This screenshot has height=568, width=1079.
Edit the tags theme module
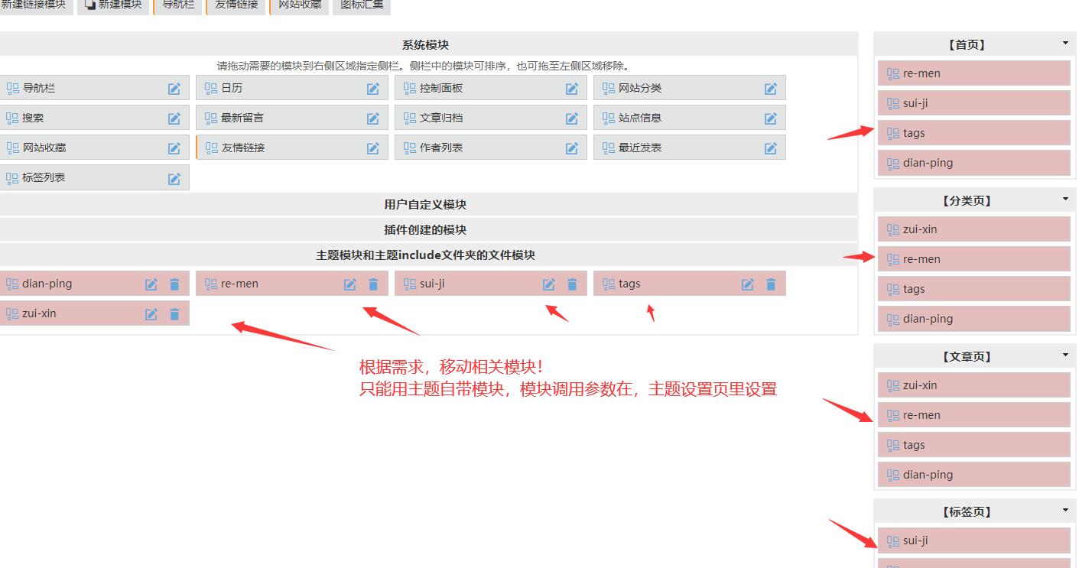coord(748,284)
